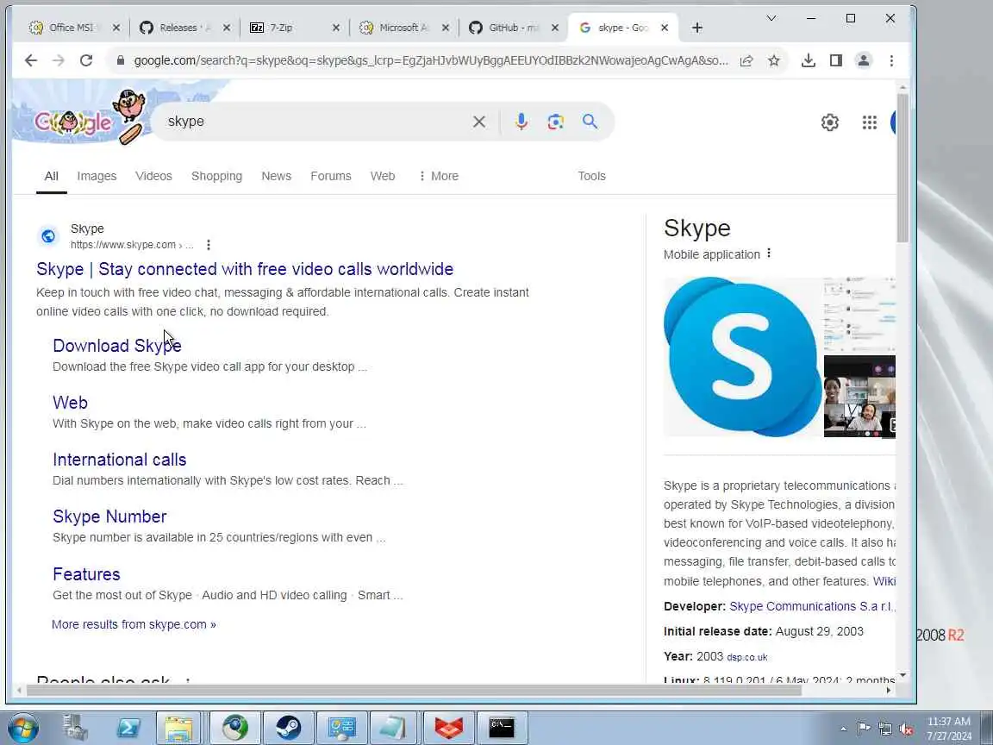
Task: Click the Google doodle logo
Action: tap(81, 118)
